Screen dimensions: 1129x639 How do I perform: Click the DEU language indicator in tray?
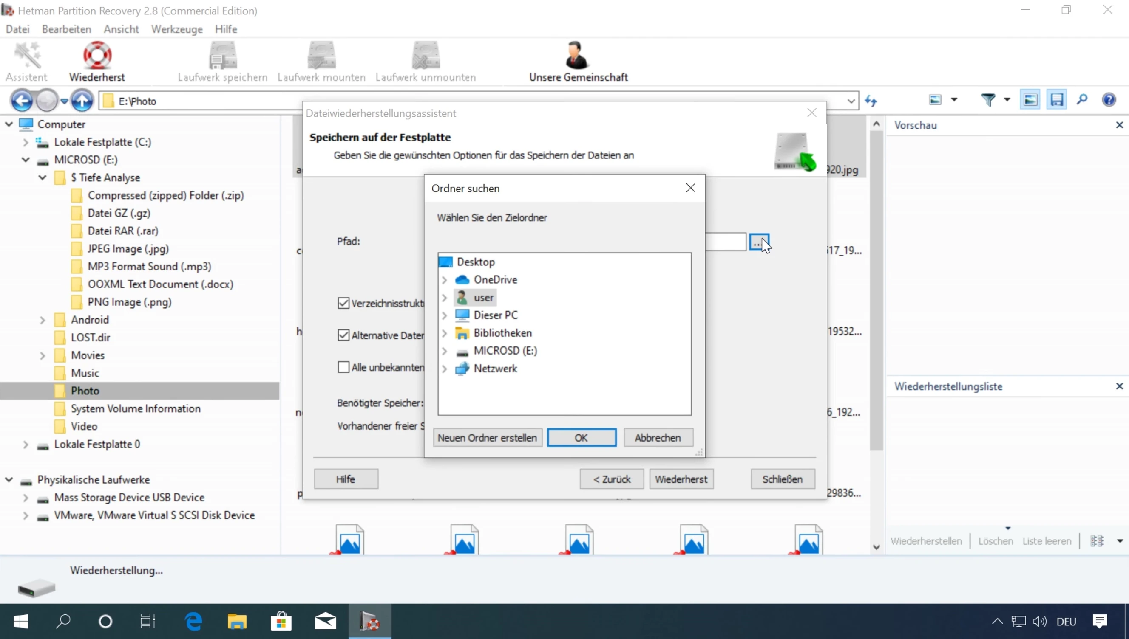(1066, 622)
